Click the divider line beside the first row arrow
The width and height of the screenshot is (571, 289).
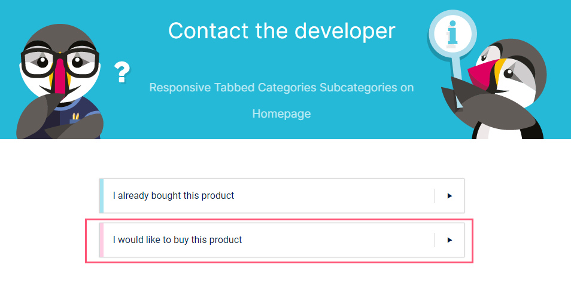tap(435, 196)
